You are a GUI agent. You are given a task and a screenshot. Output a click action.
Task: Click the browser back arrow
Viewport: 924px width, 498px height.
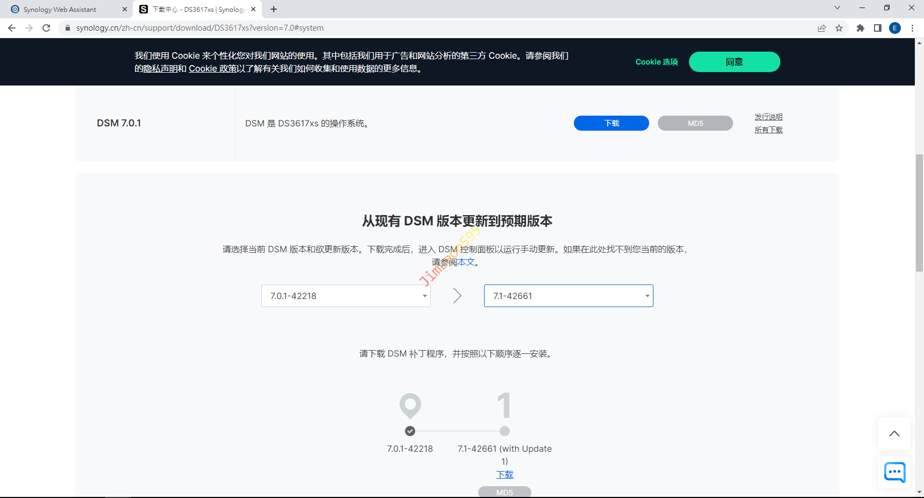(x=12, y=28)
